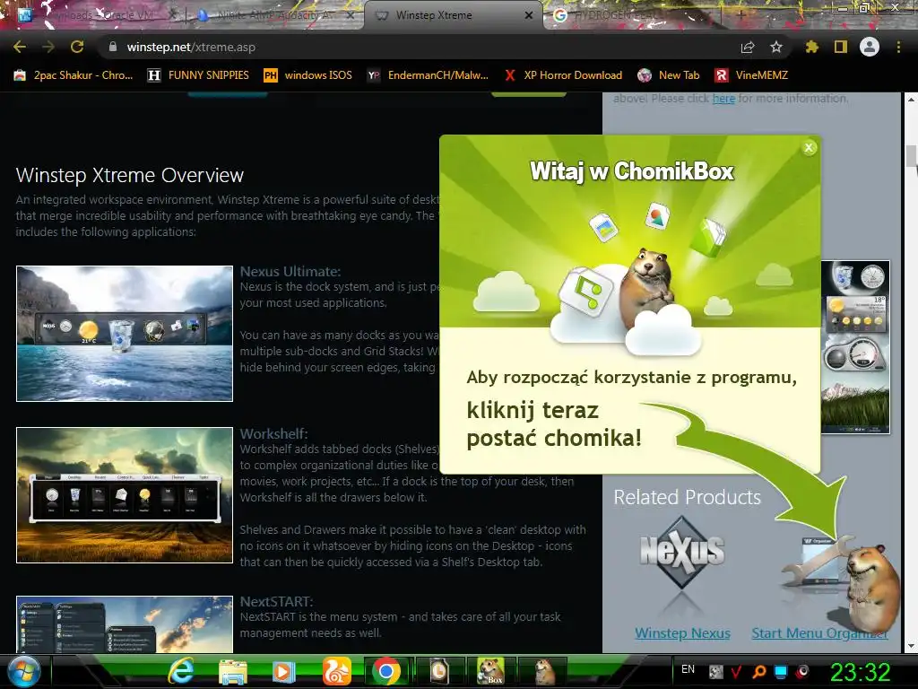Open the network monitor tray icon

click(781, 671)
